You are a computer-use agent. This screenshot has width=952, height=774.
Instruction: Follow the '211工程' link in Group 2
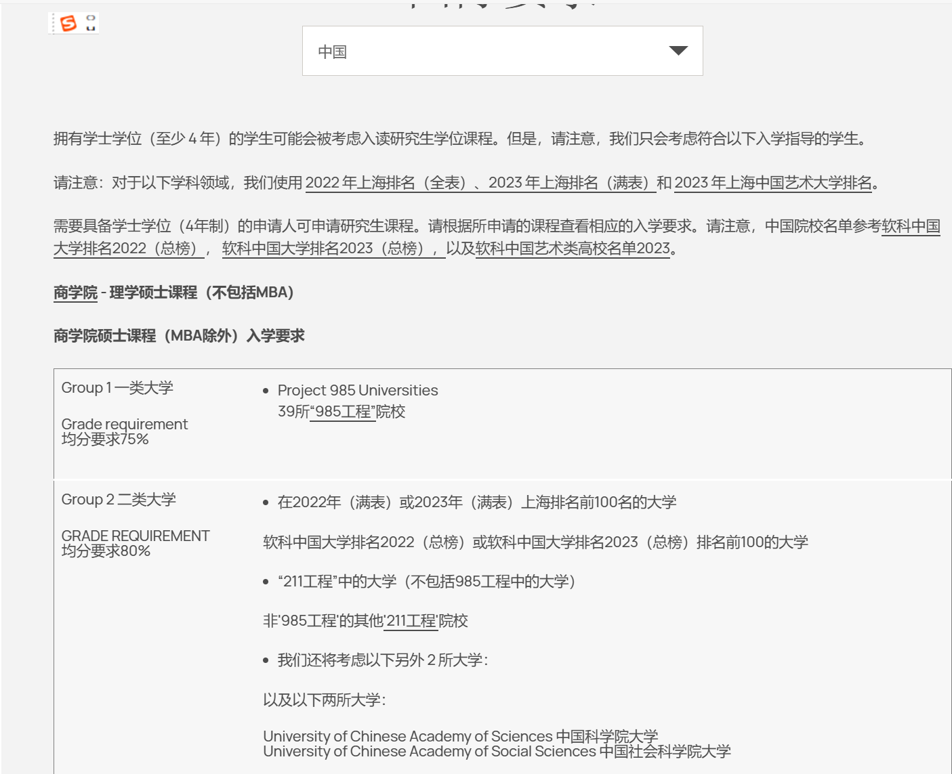pyautogui.click(x=411, y=621)
